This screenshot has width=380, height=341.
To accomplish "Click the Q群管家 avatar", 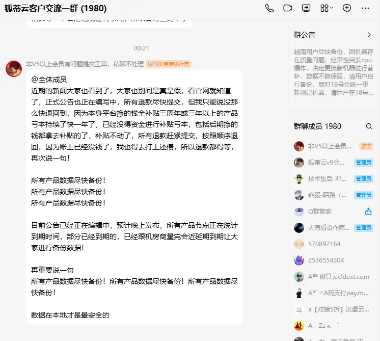I will pyautogui.click(x=299, y=212).
